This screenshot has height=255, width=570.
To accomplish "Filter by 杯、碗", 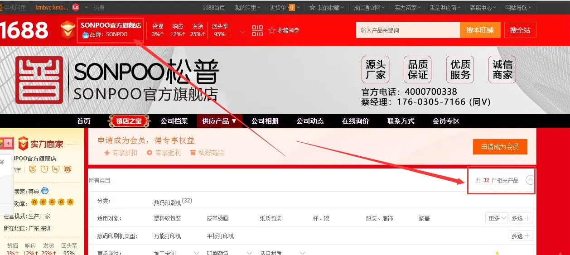I will coord(321,218).
